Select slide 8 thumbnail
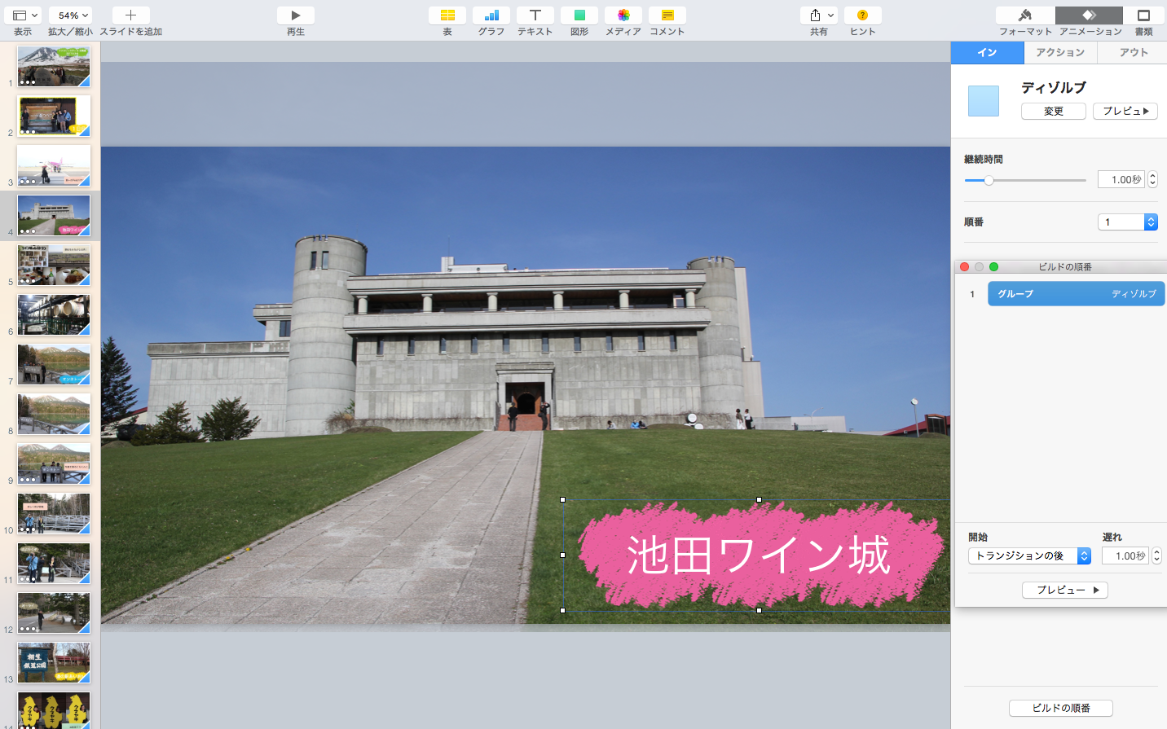Viewport: 1167px width, 729px height. 54,415
